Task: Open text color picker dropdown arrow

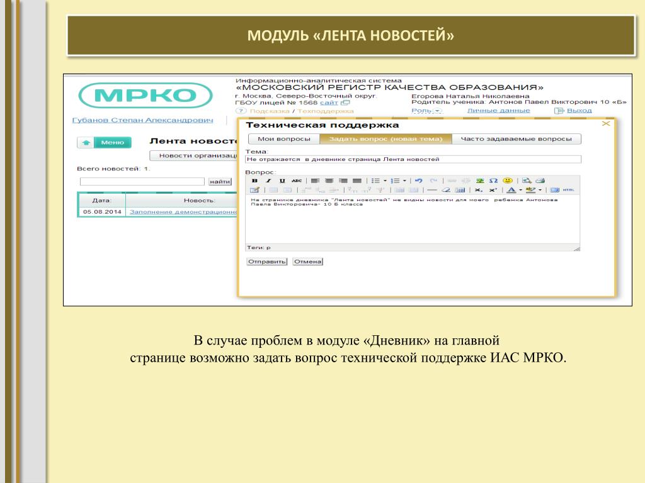Action: pos(520,190)
